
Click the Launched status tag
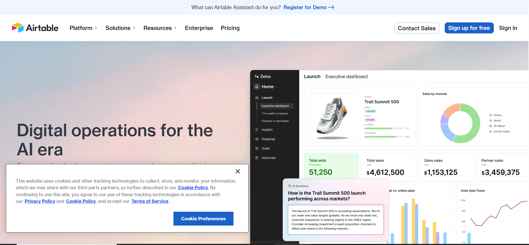click(370, 111)
